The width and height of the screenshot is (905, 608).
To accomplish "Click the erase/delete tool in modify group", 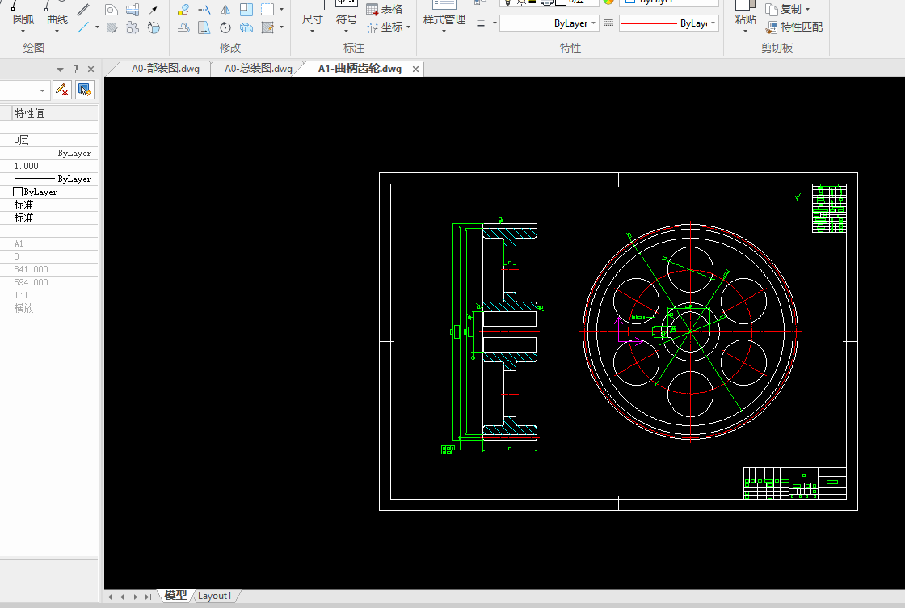I will point(183,9).
